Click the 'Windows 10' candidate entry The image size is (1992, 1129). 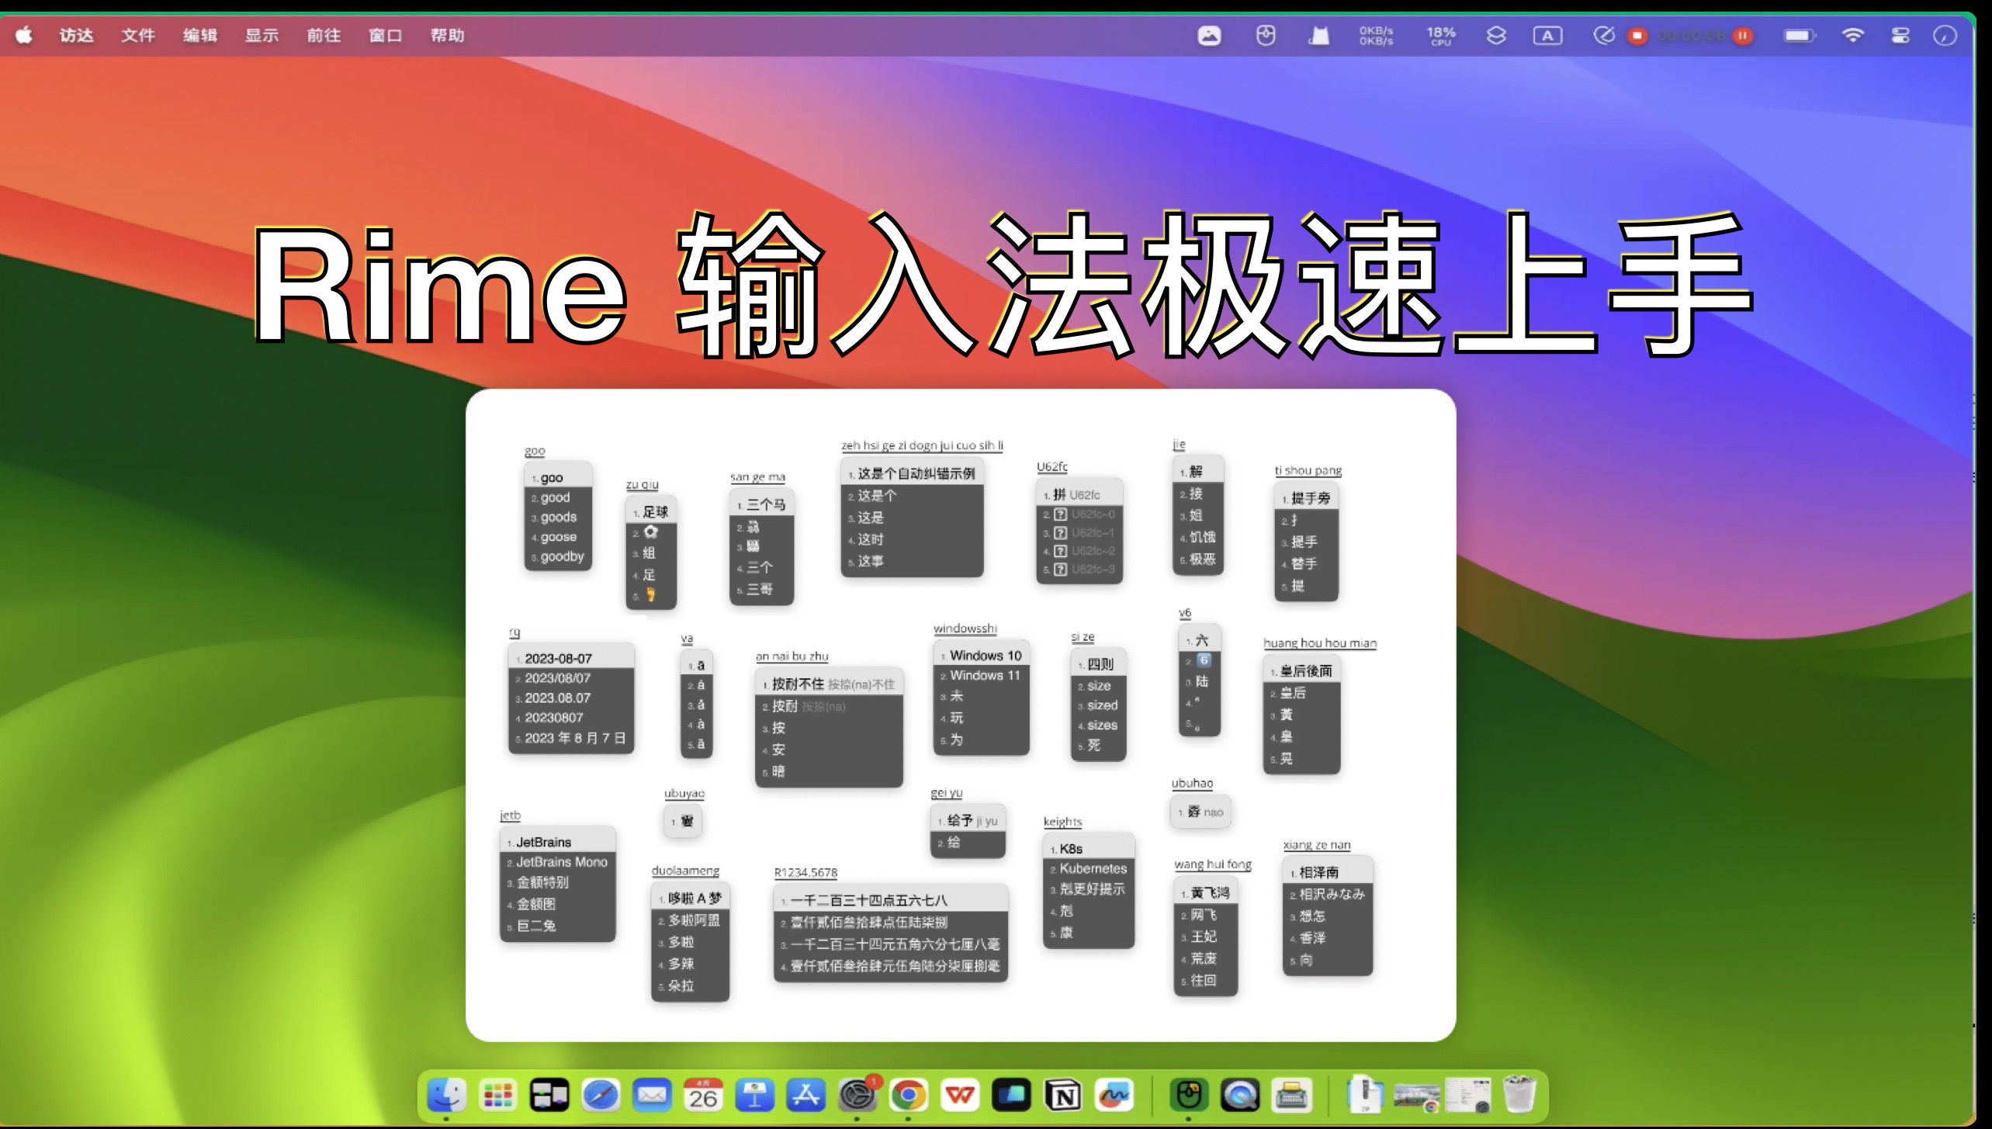point(981,655)
